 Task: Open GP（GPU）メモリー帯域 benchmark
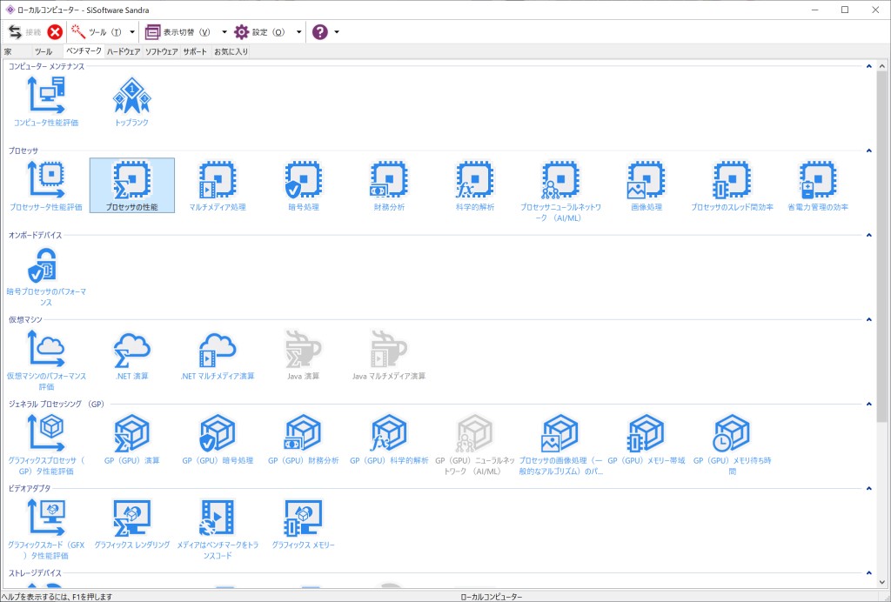pos(646,433)
